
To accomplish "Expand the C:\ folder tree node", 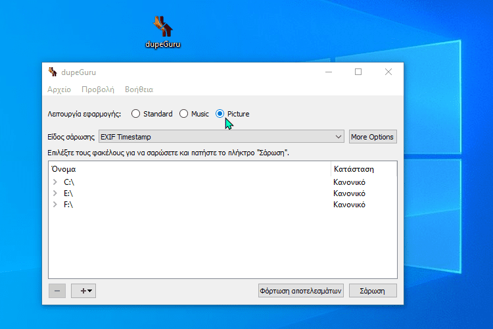I will (x=55, y=182).
